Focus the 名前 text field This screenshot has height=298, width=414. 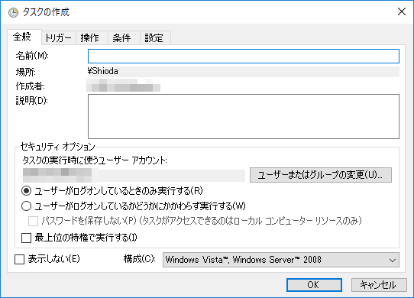[244, 56]
